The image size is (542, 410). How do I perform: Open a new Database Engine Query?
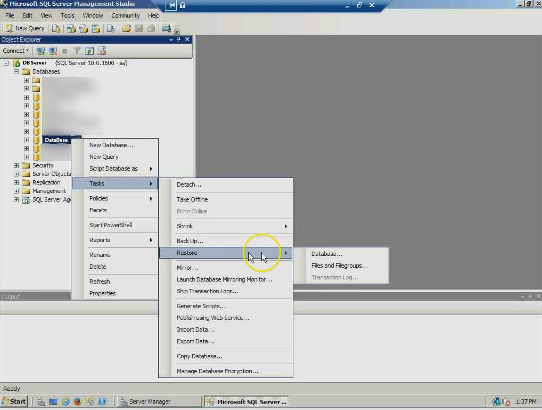pos(55,28)
